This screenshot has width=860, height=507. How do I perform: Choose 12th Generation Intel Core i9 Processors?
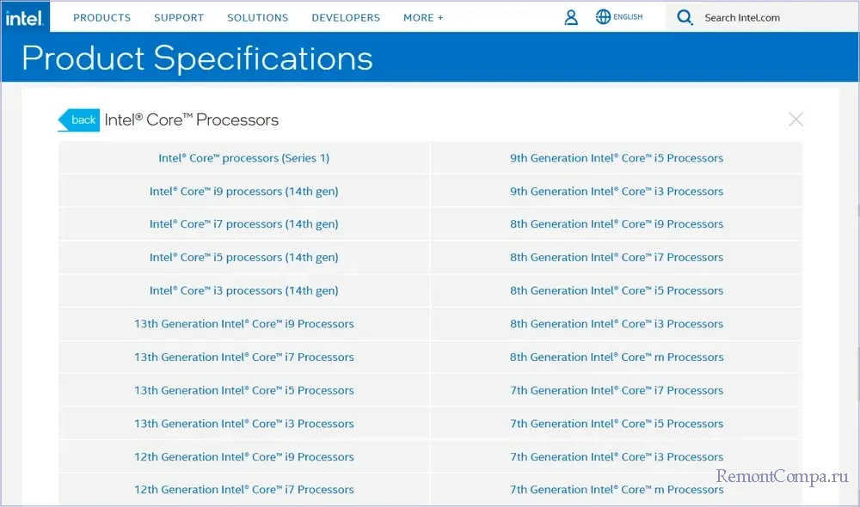(243, 457)
